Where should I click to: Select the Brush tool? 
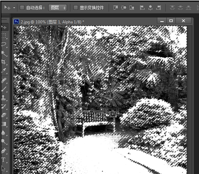[4, 89]
